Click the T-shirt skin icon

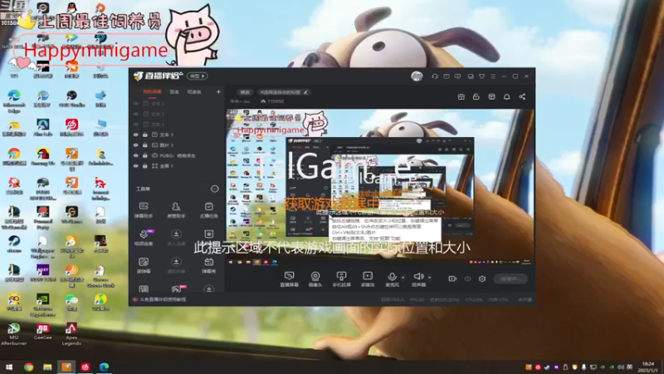click(481, 76)
